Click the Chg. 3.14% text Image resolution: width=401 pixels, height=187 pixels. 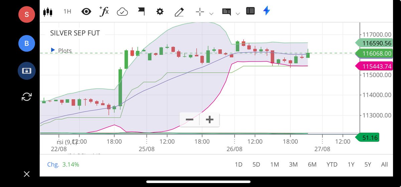point(63,165)
